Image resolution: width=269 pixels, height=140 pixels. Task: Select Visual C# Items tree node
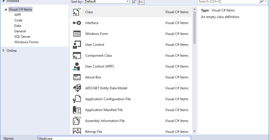[20, 9]
